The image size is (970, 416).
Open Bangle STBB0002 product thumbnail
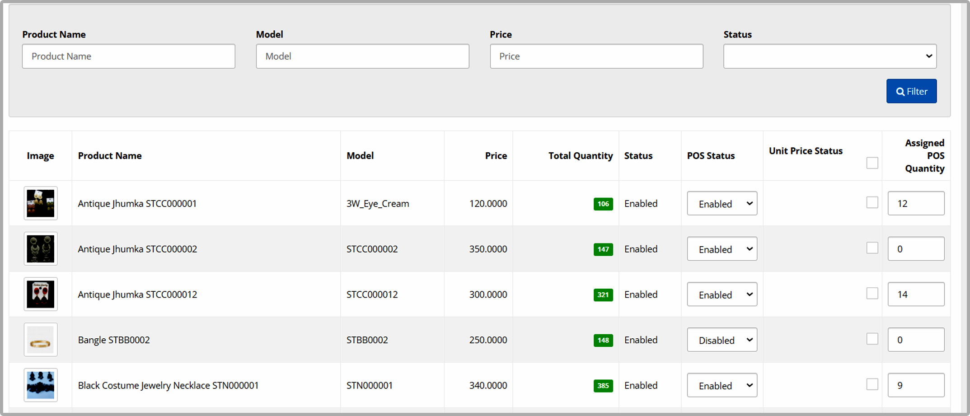coord(41,340)
